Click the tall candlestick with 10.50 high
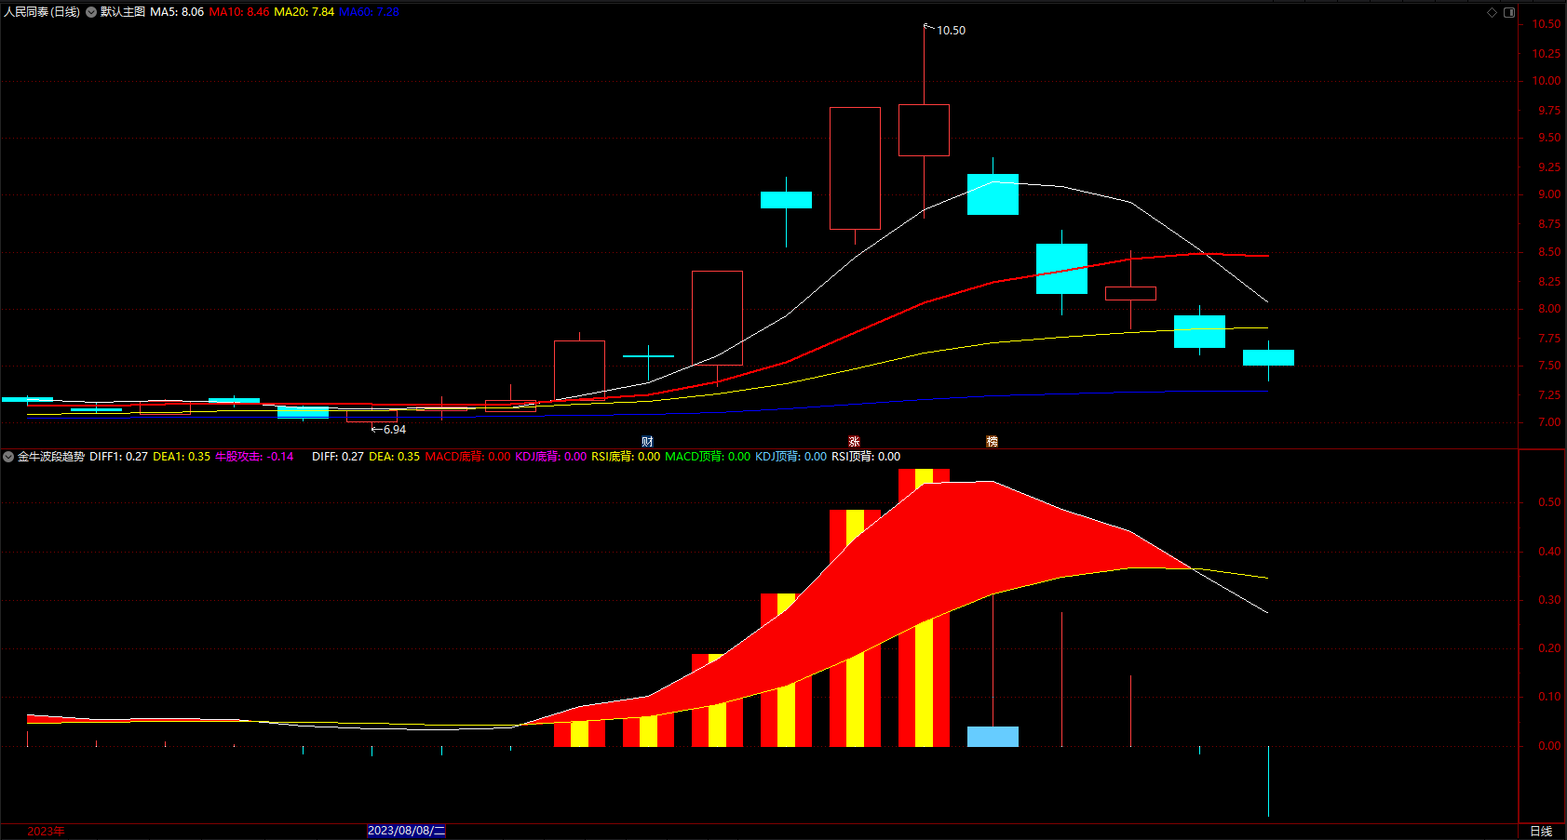This screenshot has width=1567, height=840. coord(924,129)
